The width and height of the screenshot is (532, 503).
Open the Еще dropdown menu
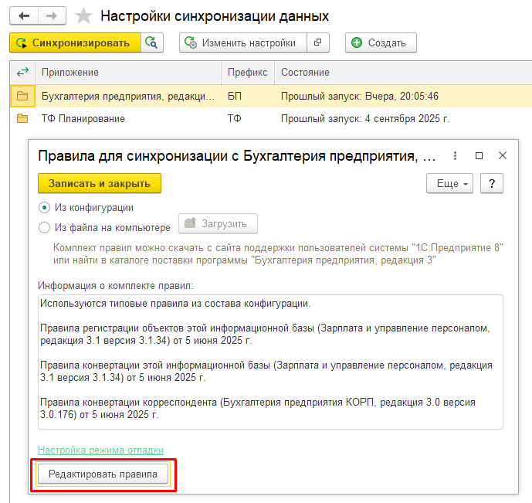pyautogui.click(x=449, y=184)
